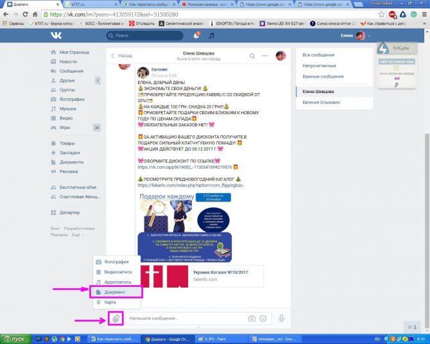Choose Аудиозапись in the attachment menu

pyautogui.click(x=117, y=282)
